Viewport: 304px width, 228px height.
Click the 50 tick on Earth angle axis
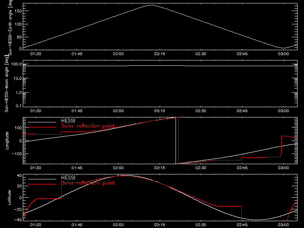click(x=19, y=37)
